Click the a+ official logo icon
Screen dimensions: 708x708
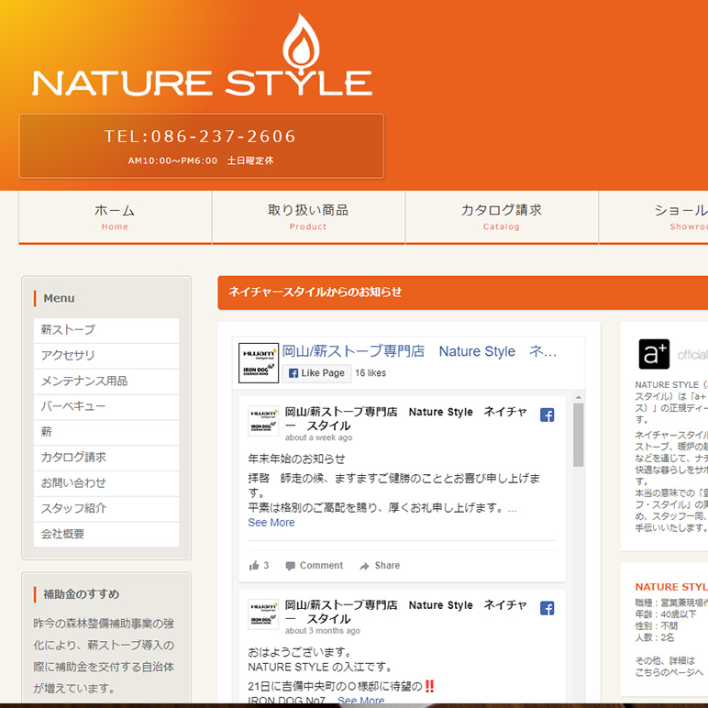pos(654,354)
